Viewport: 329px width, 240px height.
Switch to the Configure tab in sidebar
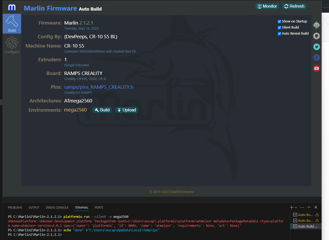[12, 45]
